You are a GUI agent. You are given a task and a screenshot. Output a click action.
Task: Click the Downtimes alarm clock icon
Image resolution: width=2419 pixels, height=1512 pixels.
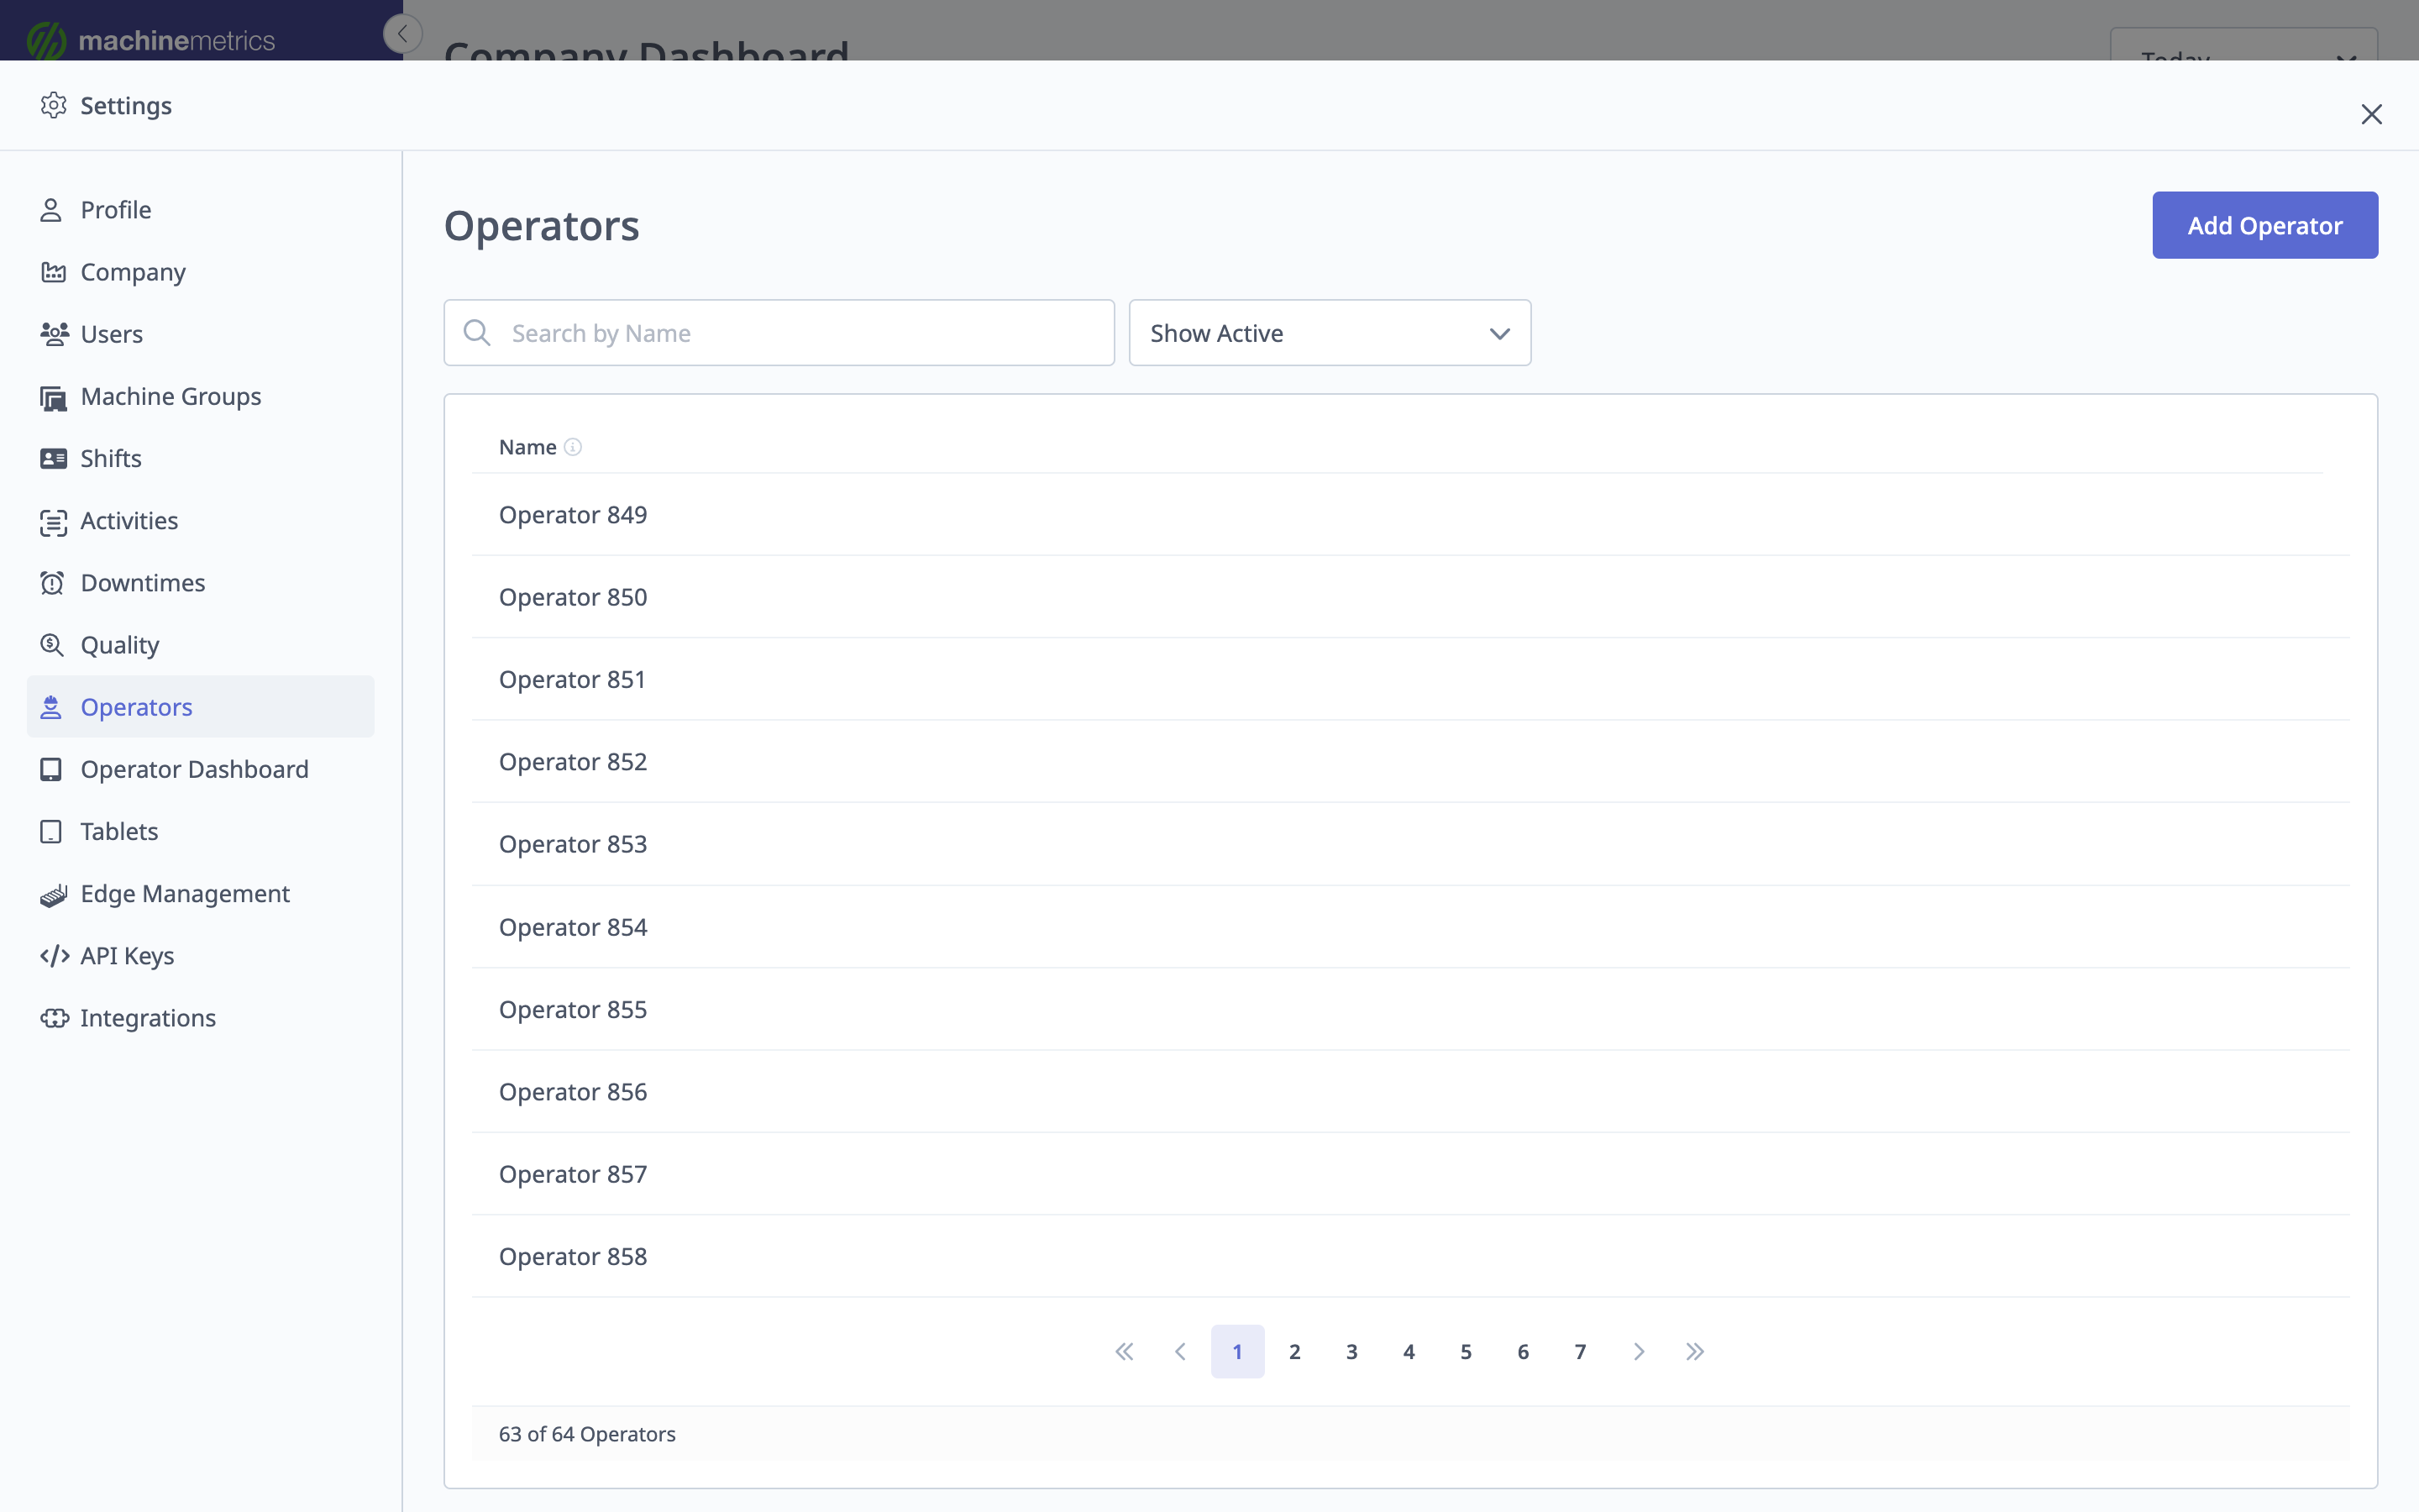pos(52,583)
